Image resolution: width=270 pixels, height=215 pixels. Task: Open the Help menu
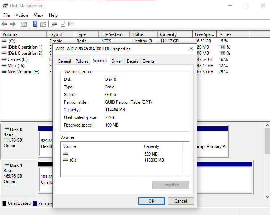point(53,15)
